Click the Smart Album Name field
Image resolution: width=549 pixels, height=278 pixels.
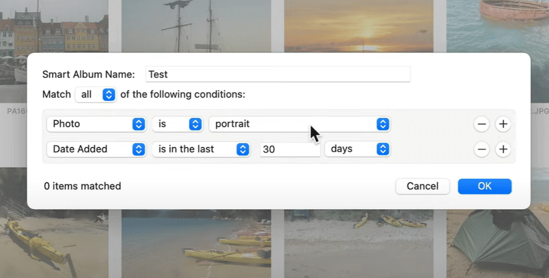click(x=278, y=74)
